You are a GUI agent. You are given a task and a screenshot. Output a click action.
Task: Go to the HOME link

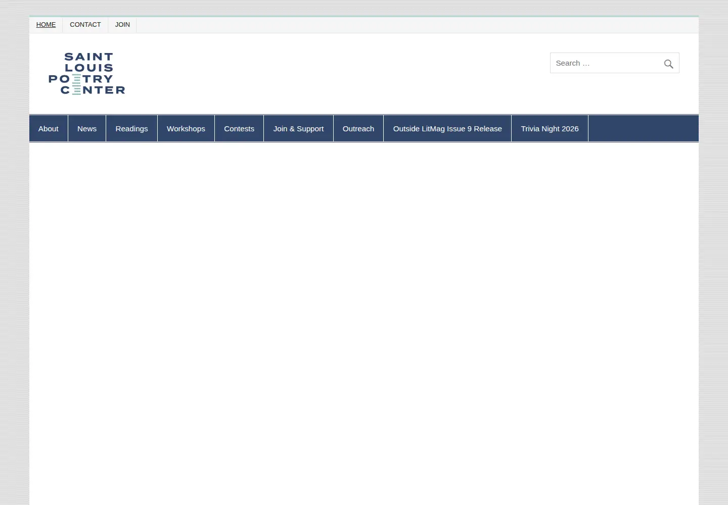click(46, 25)
